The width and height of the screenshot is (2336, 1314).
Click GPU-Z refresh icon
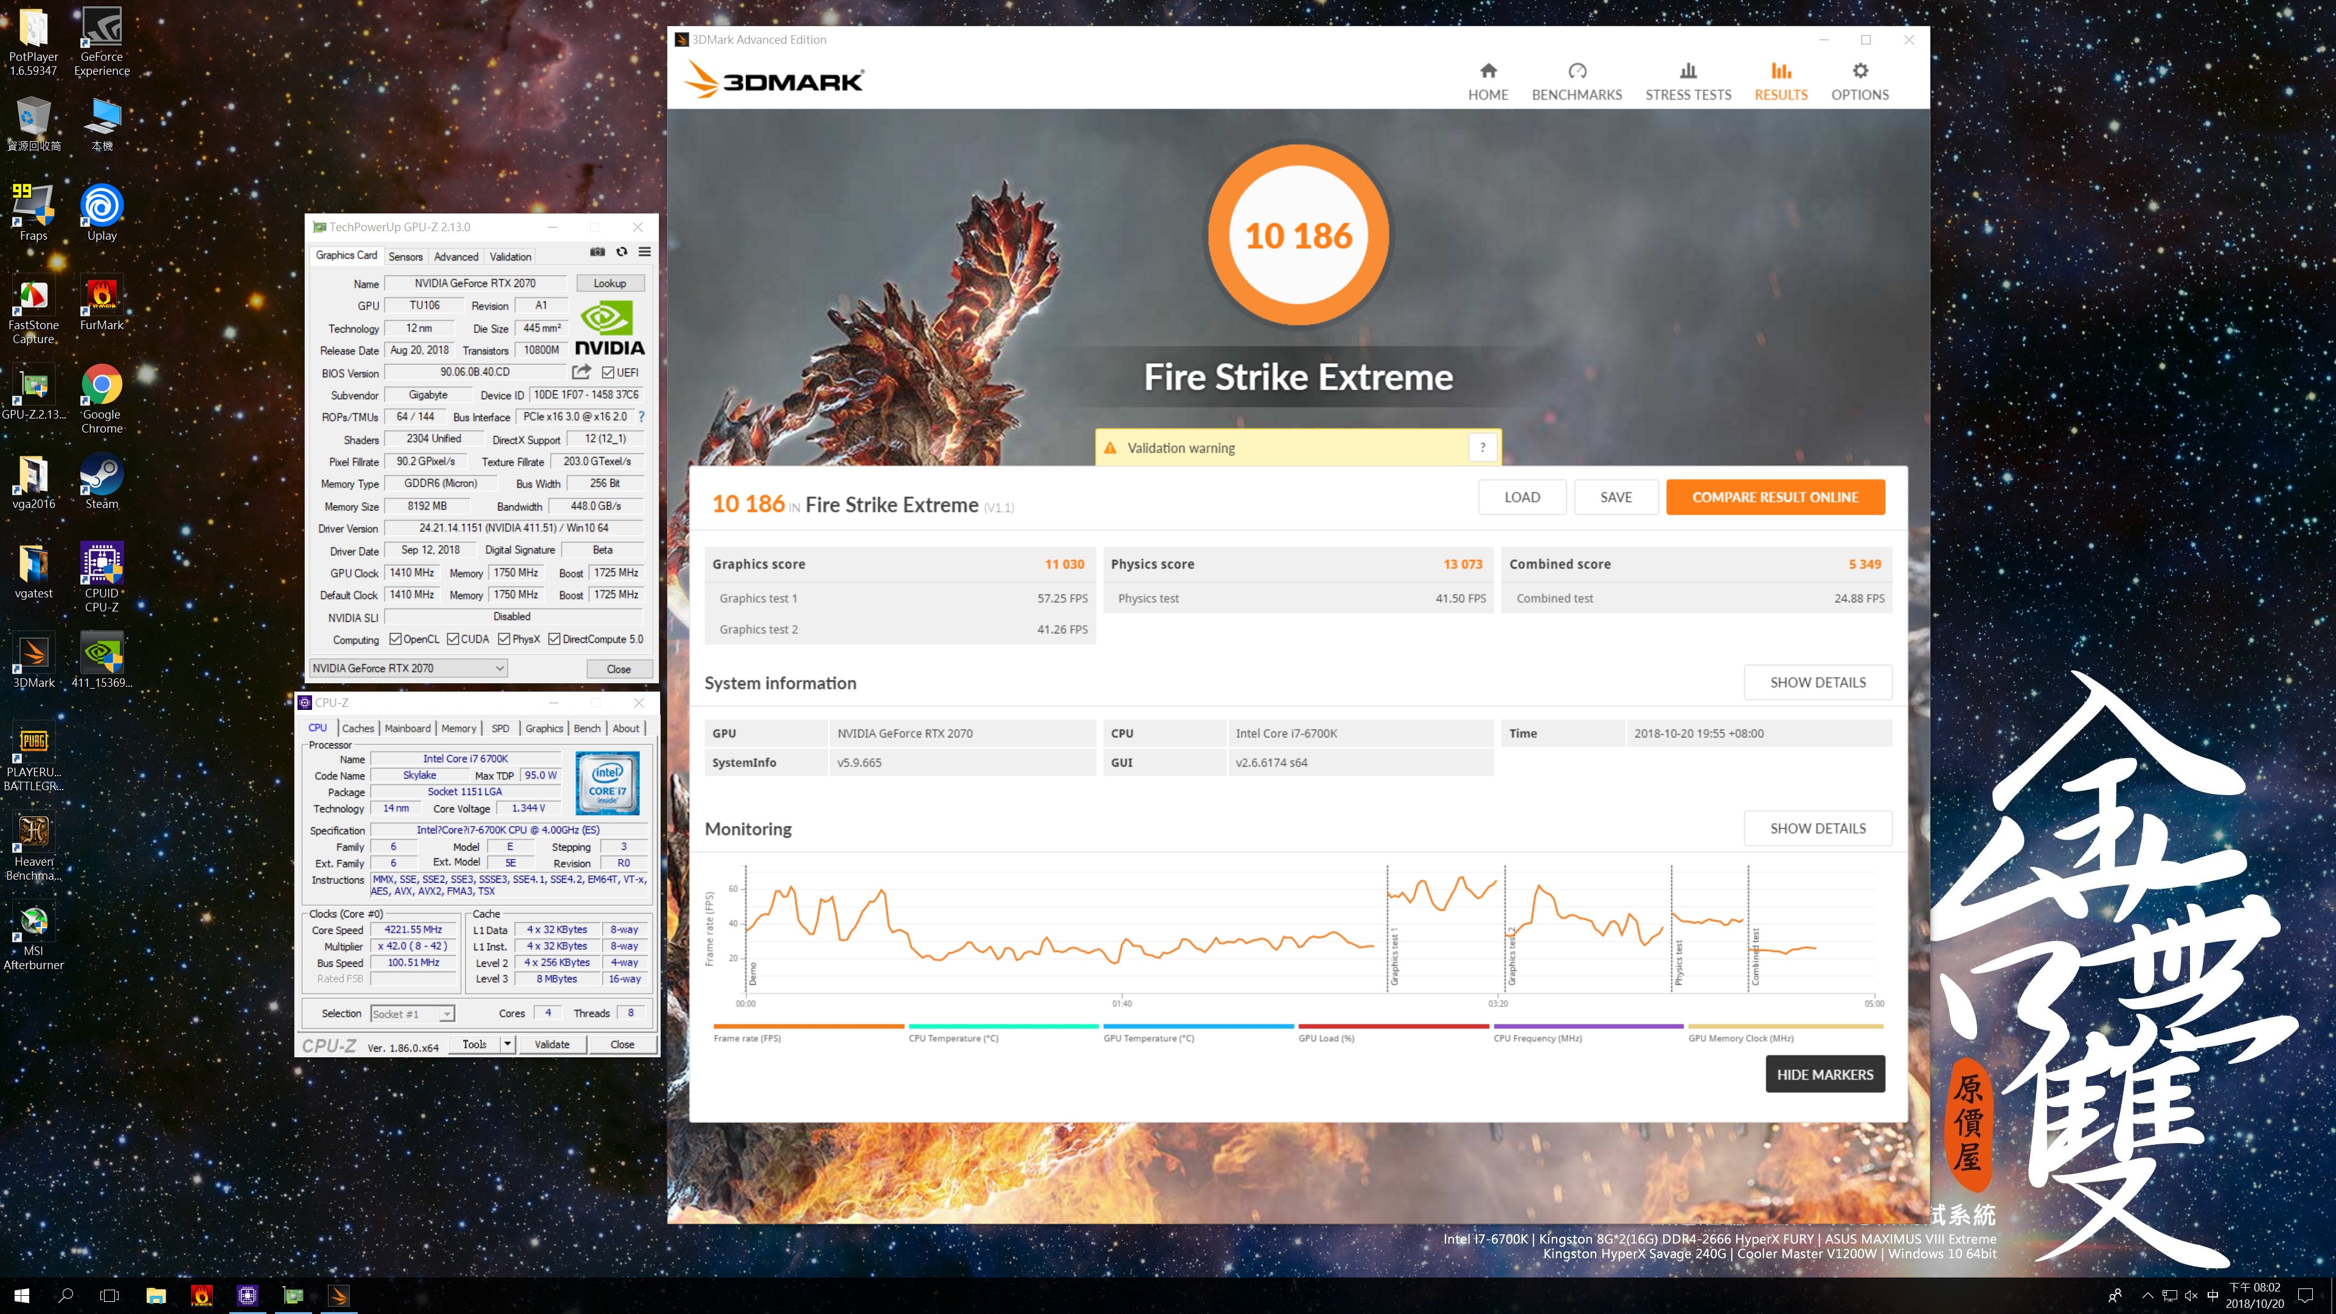tap(621, 252)
